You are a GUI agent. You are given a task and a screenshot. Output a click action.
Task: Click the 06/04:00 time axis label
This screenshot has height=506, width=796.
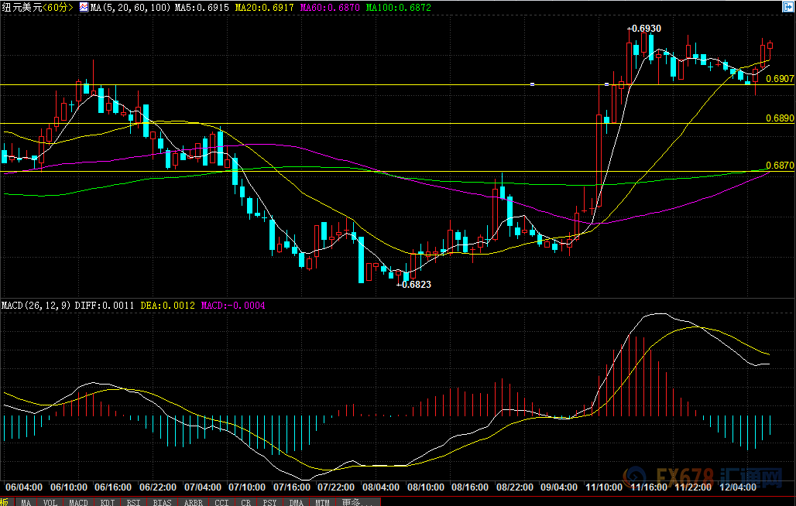(24, 487)
